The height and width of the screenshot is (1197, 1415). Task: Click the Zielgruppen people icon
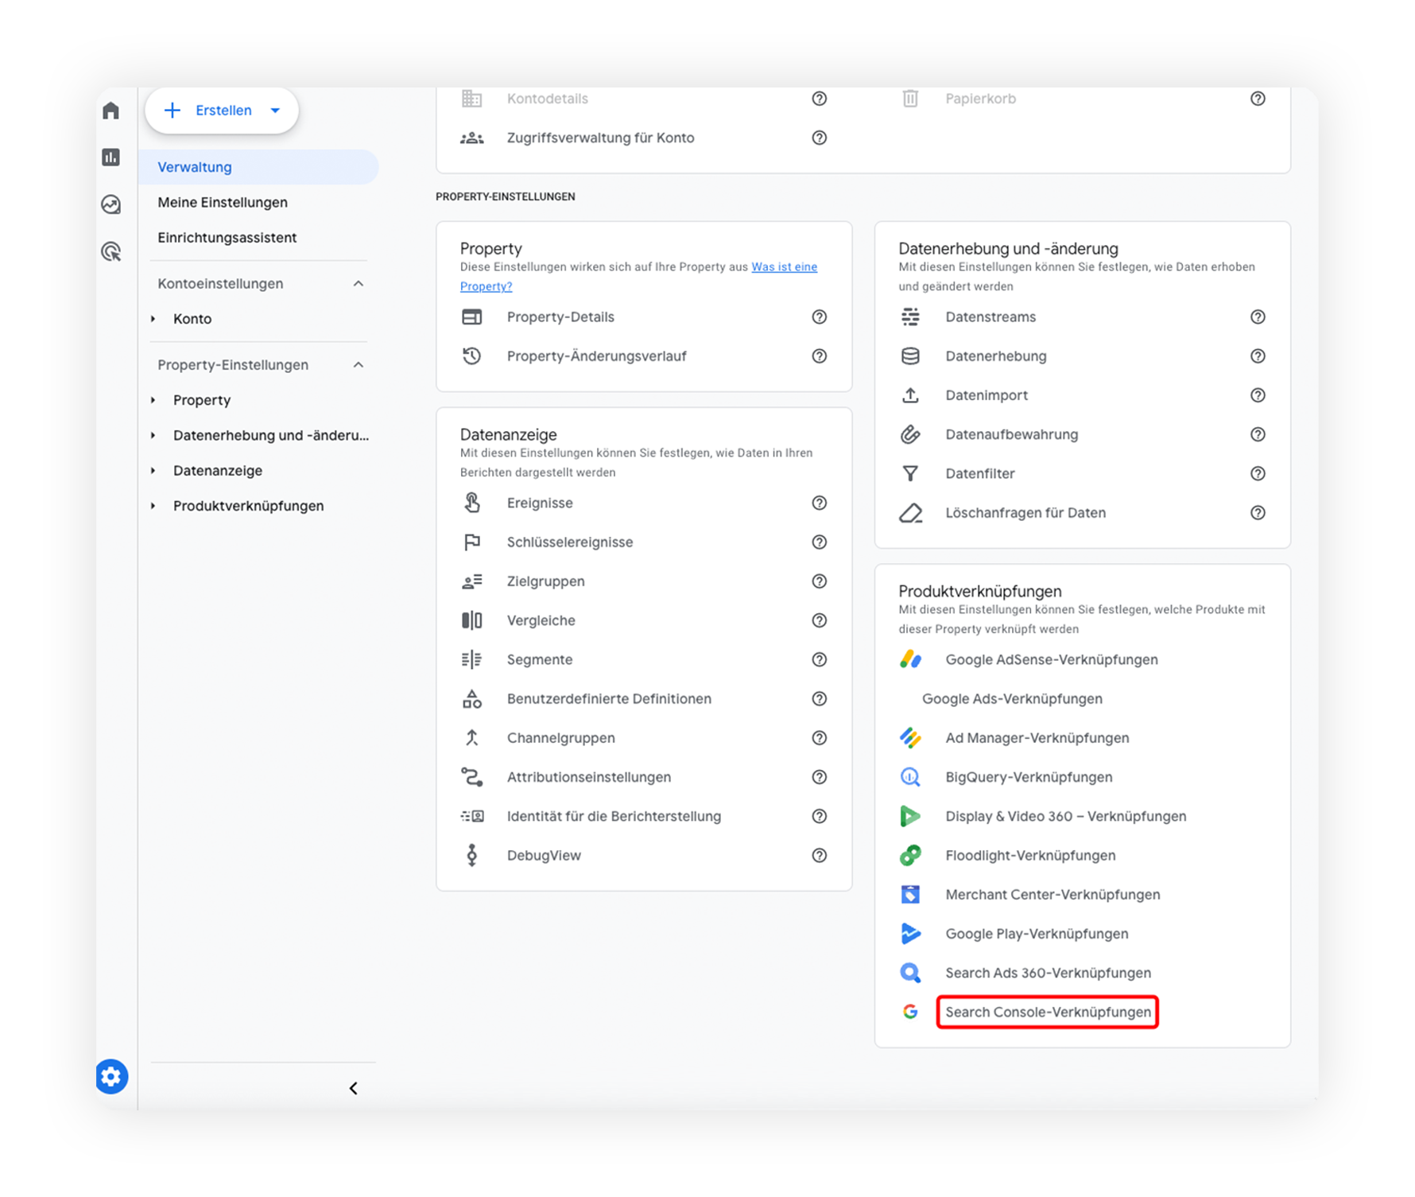pos(472,581)
